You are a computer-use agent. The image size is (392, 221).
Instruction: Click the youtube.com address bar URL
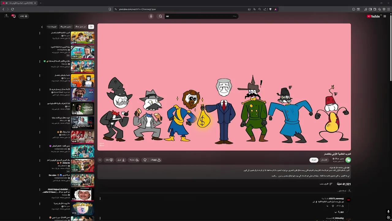[138, 9]
